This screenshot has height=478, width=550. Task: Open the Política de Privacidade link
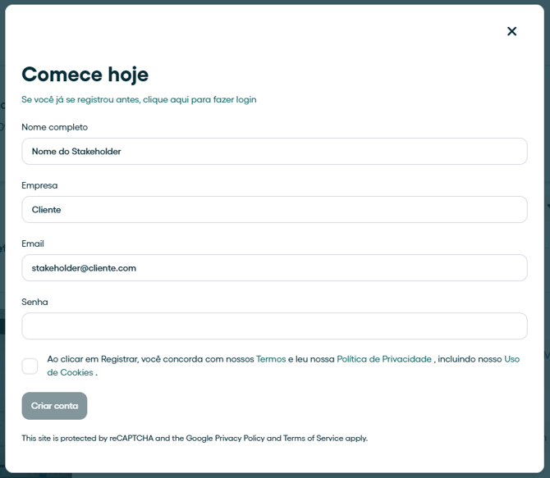pos(384,359)
